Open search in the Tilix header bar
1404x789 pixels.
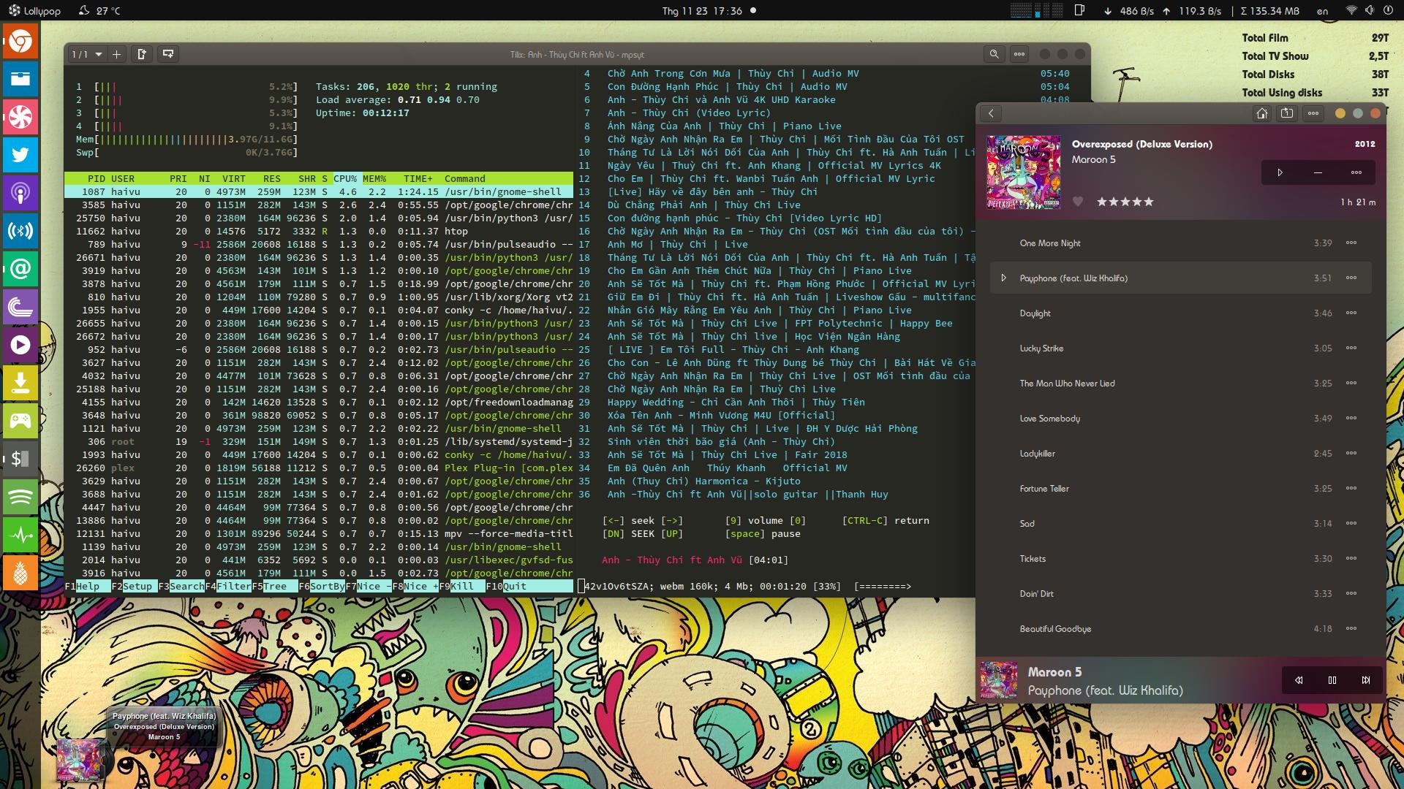coord(994,54)
